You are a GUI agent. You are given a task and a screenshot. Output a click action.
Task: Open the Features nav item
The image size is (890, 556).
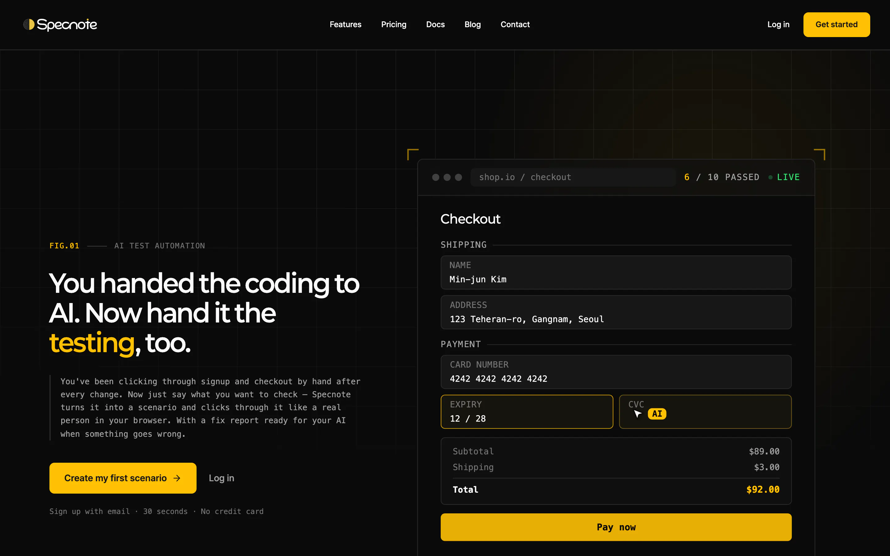345,25
